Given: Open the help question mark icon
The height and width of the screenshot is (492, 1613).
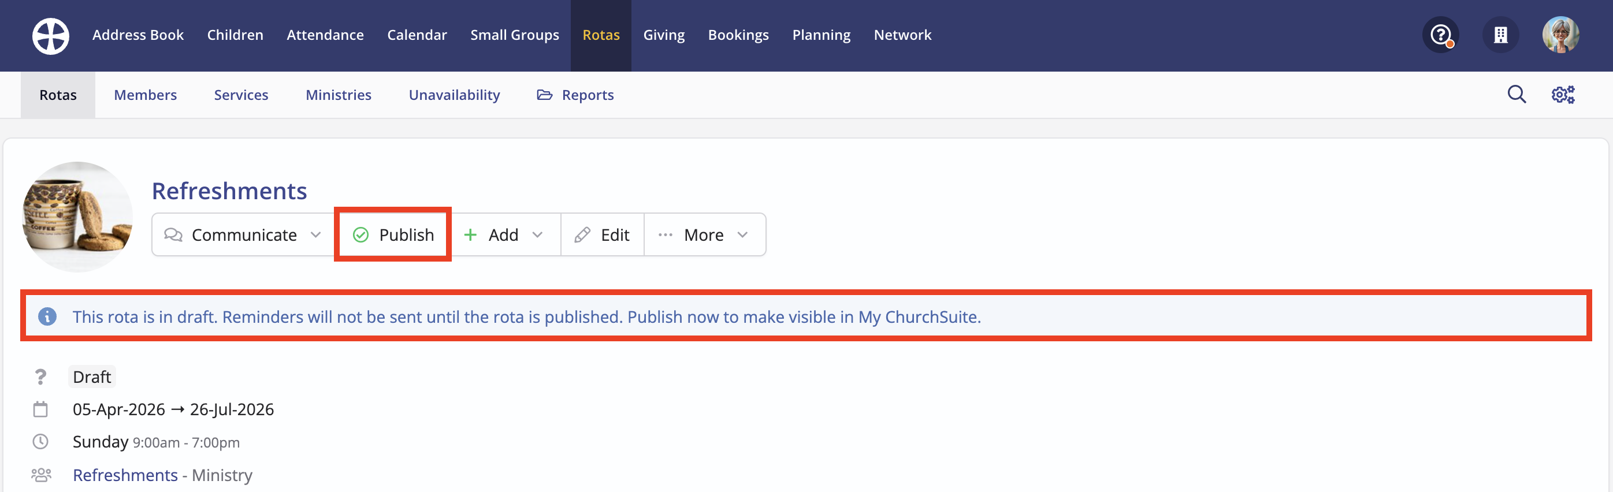Looking at the screenshot, I should [1441, 35].
